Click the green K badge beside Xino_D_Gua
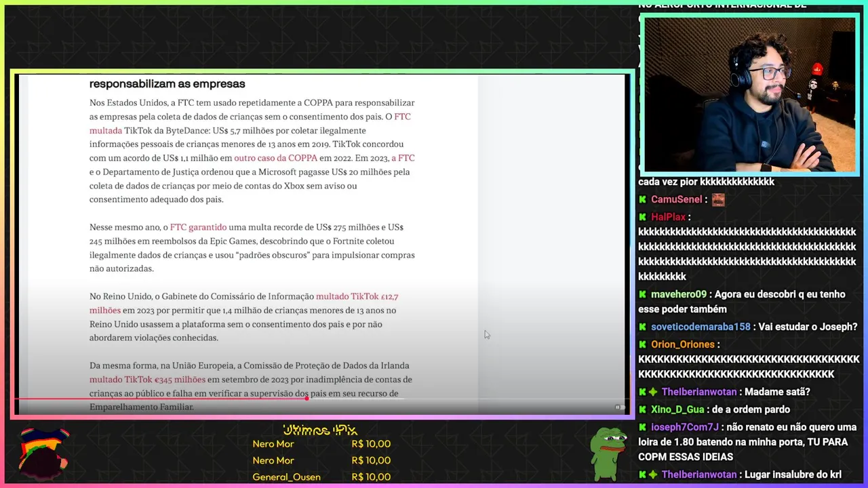This screenshot has height=488, width=868. [643, 409]
